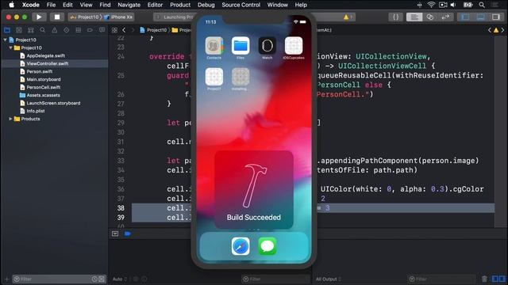This screenshot has width=508, height=285.
Task: Open the Source Control menu
Action: [x=241, y=5]
